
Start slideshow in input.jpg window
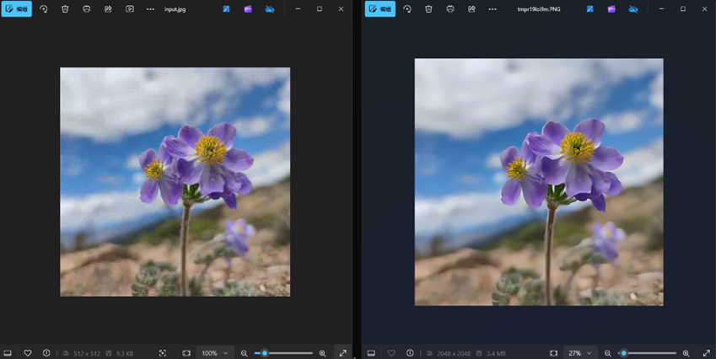coord(130,8)
